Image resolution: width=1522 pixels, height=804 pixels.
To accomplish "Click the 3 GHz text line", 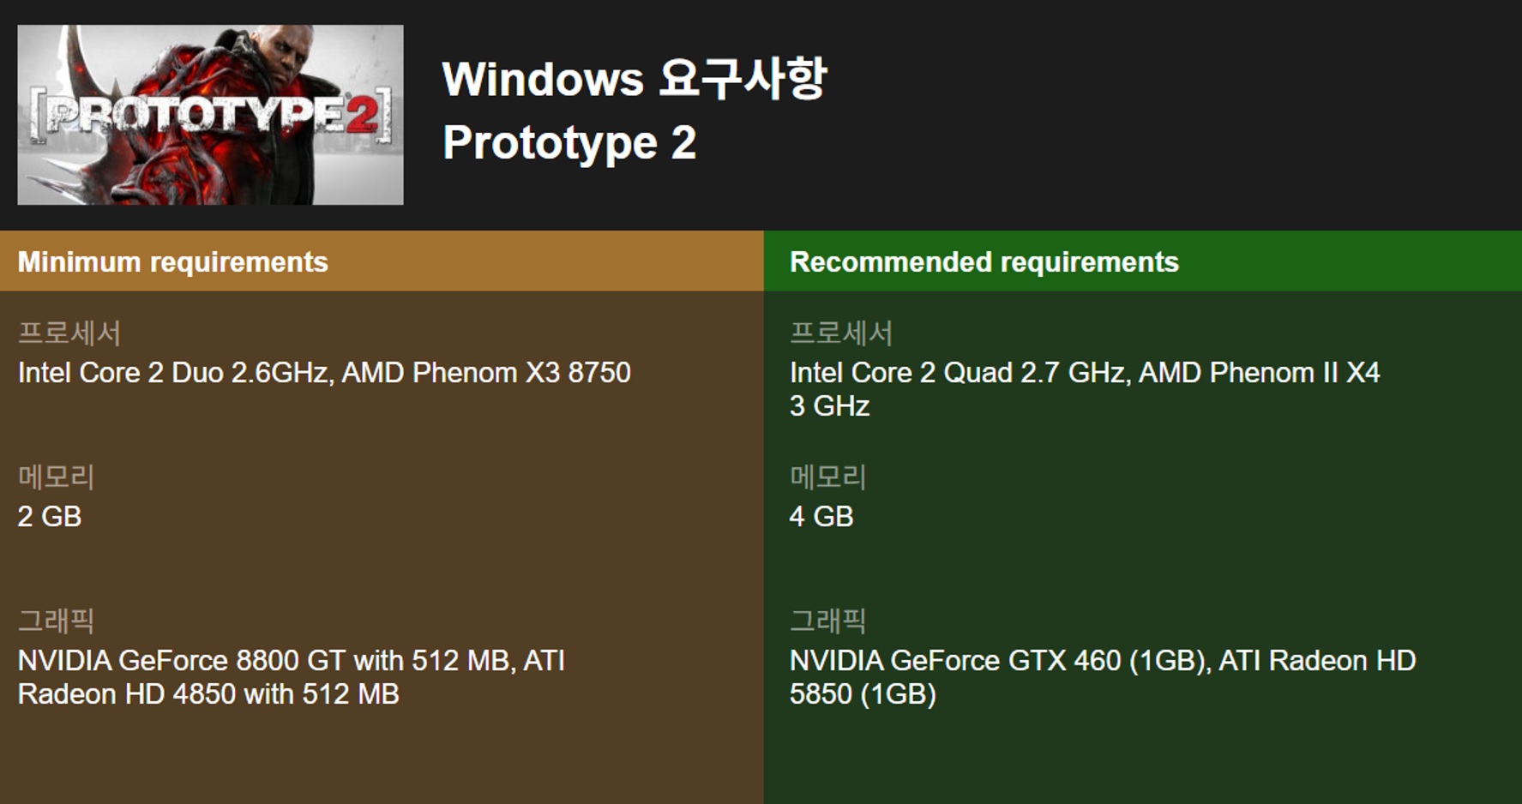I will (829, 406).
